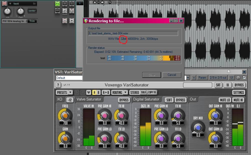Open item notes speech-bubble icon
Screen dimensions: 251x155
pos(102,2)
